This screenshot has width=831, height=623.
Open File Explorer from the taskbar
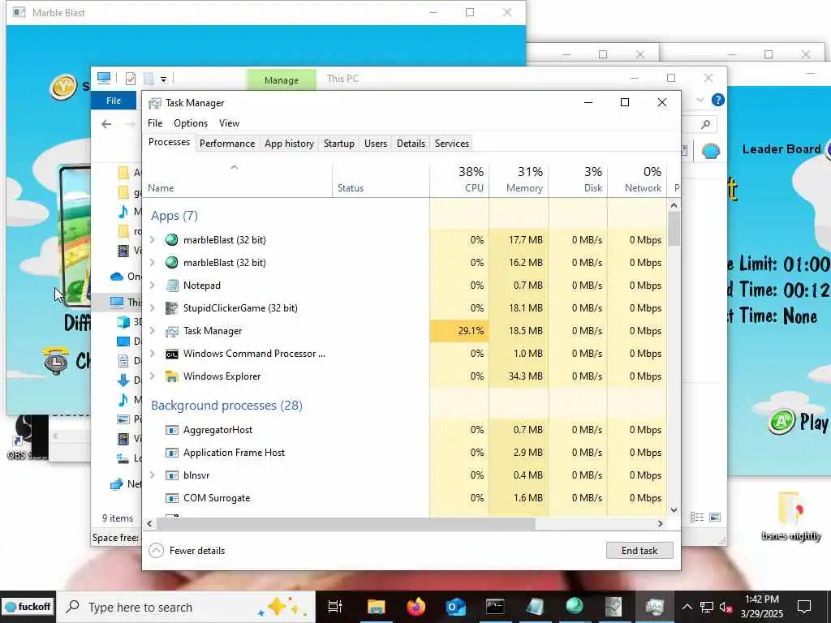tap(376, 607)
